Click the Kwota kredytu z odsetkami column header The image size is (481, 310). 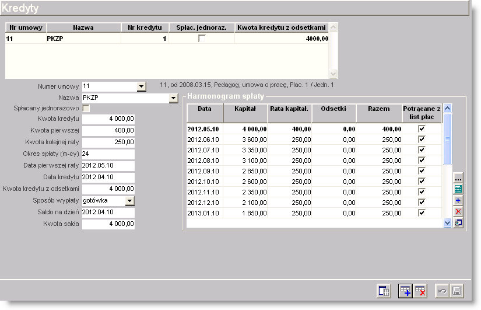[282, 27]
